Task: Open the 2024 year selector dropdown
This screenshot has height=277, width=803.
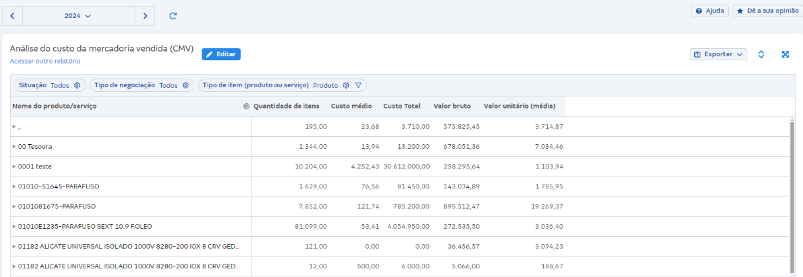Action: coord(78,16)
